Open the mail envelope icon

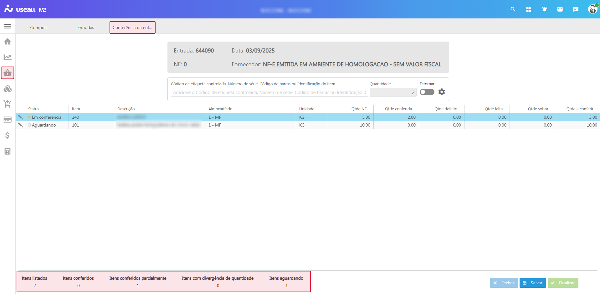[x=560, y=9]
